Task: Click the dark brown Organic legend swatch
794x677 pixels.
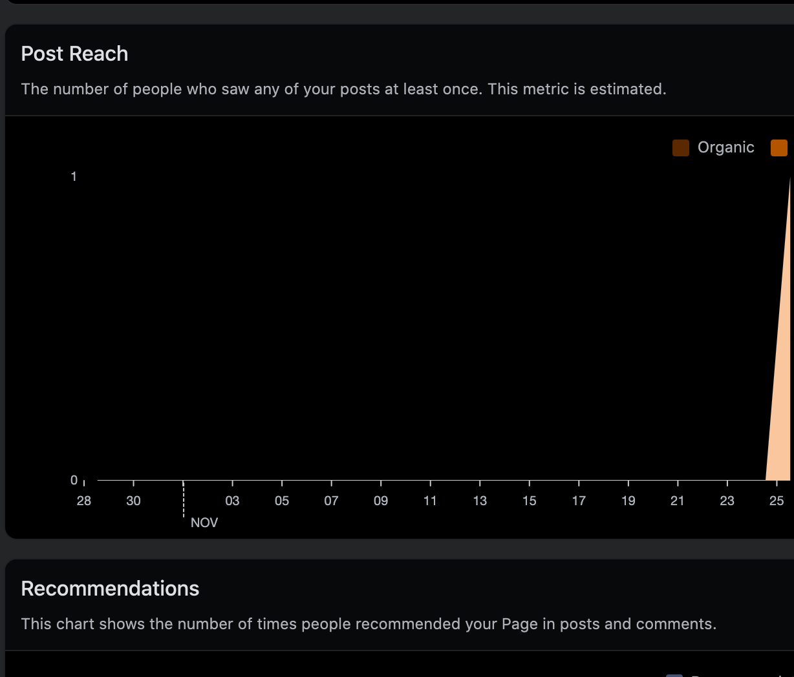Action: tap(680, 148)
